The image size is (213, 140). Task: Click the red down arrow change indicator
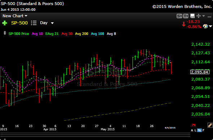pyautogui.click(x=184, y=24)
